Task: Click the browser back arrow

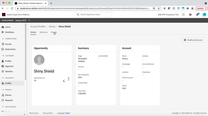Action: (3, 8)
